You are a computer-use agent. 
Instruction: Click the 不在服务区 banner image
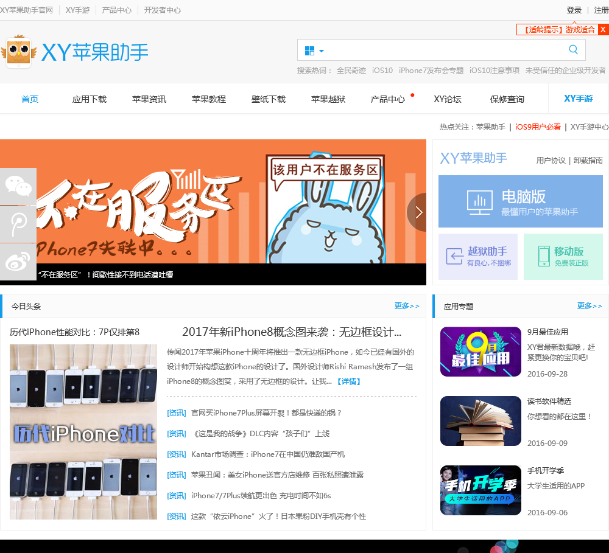(x=213, y=201)
